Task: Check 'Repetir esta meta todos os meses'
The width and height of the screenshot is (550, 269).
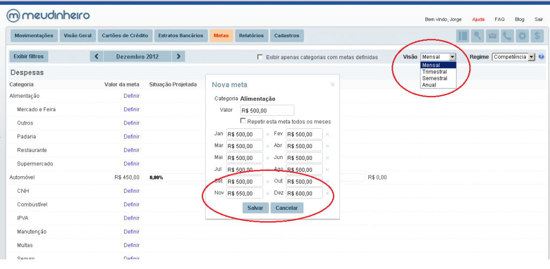Action: click(243, 121)
